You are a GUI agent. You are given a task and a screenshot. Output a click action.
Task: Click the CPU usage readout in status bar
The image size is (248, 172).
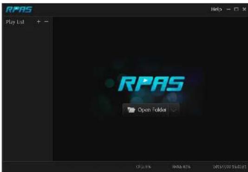tap(144, 166)
